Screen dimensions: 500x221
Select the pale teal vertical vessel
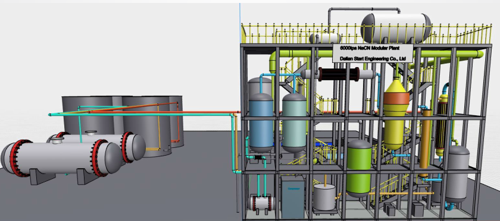click(294, 122)
